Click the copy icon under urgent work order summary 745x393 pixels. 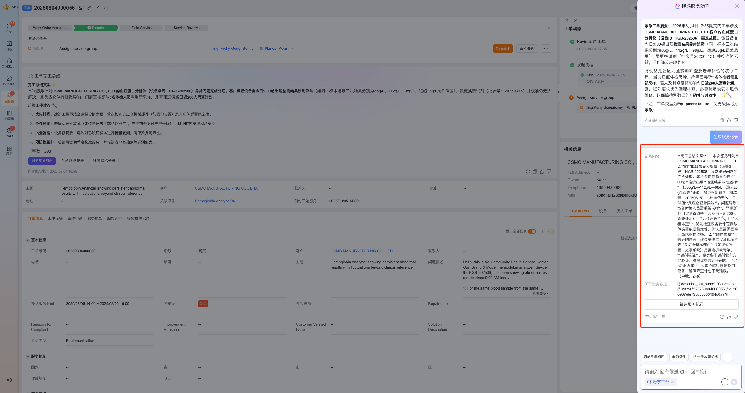click(x=721, y=120)
